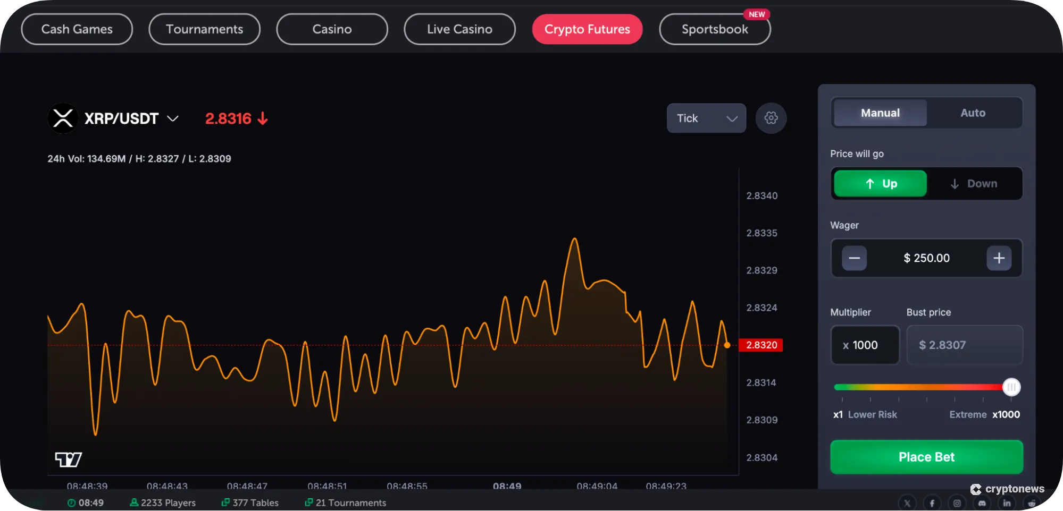Switch betting mode to Auto

[x=973, y=113]
